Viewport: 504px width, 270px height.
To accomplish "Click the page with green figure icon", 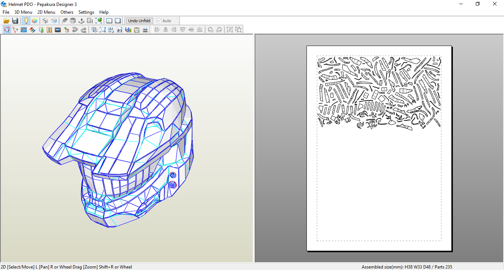I will pyautogui.click(x=41, y=30).
